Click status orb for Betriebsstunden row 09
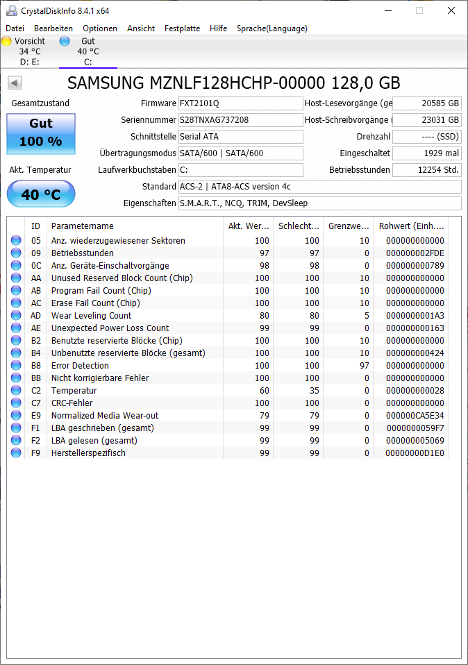 [x=16, y=253]
